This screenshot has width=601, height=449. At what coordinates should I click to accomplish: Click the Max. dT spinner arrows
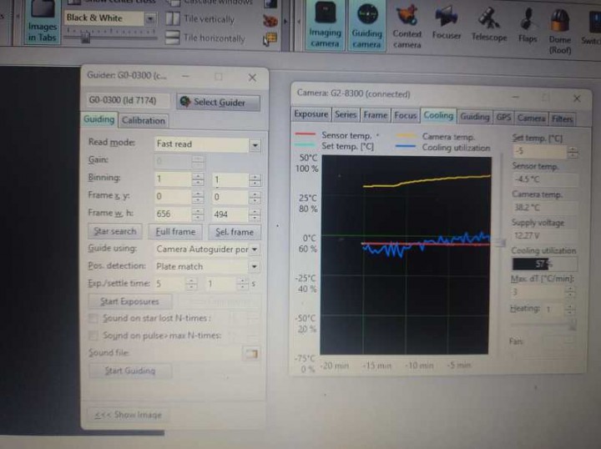pyautogui.click(x=571, y=293)
